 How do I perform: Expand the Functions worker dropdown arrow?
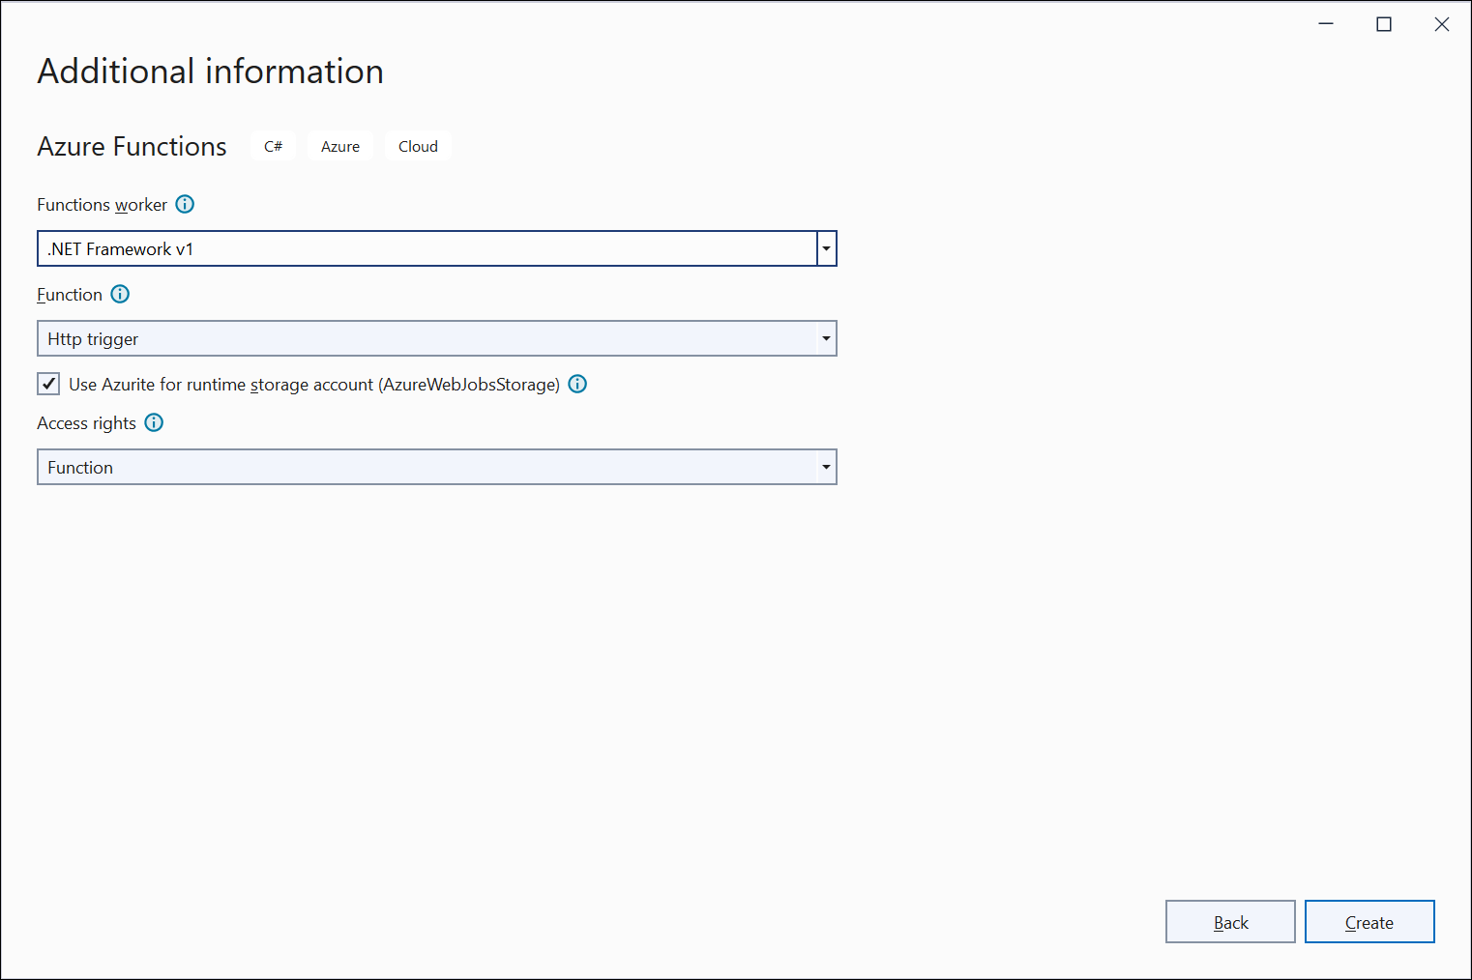click(826, 248)
